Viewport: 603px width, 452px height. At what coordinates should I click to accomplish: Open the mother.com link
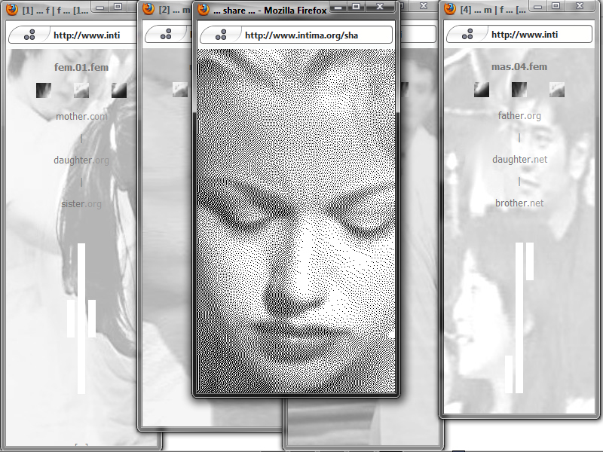[x=81, y=117]
